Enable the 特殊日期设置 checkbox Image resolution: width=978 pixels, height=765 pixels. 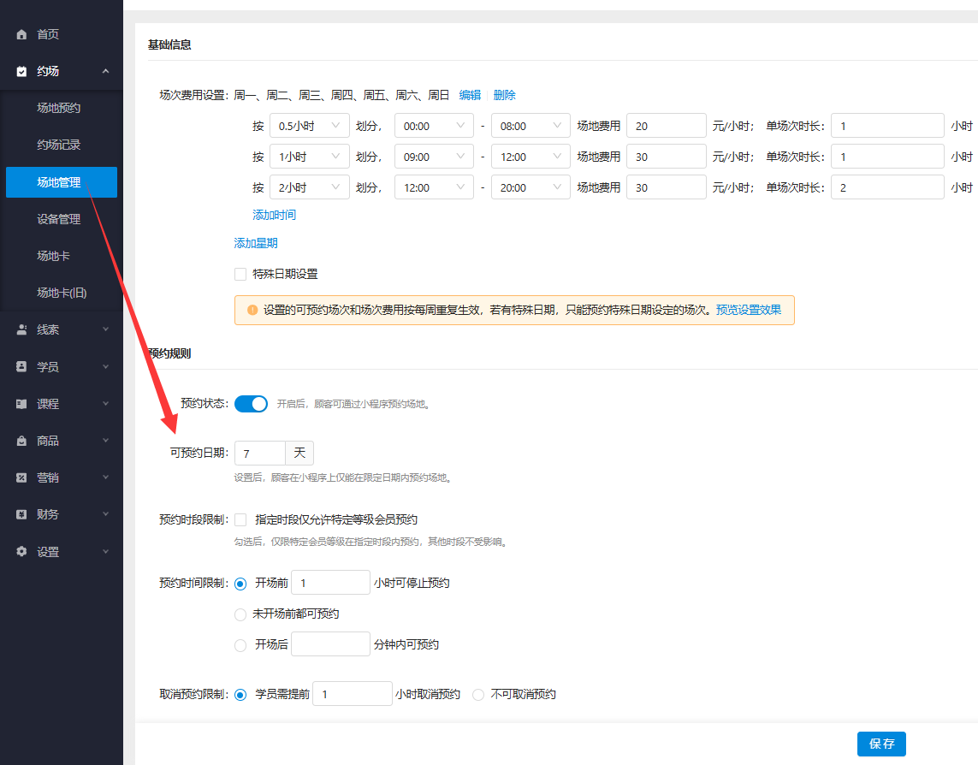(x=240, y=274)
